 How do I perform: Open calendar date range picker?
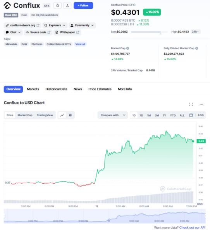pyautogui.click(x=191, y=115)
